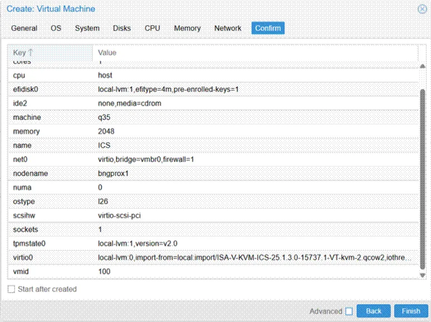The width and height of the screenshot is (431, 322).
Task: Click the name value ICS
Action: tap(104, 145)
